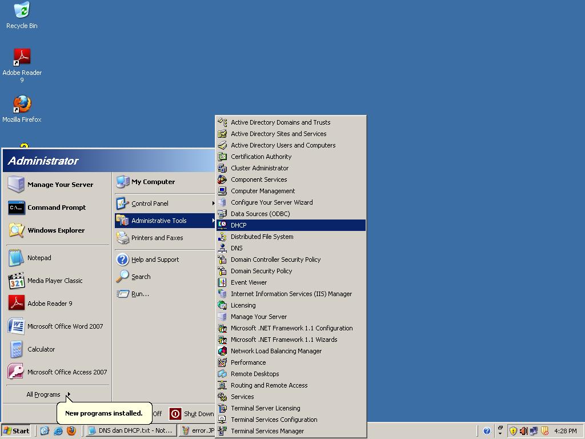The height and width of the screenshot is (439, 585).
Task: Click the Routing and Remote Access icon
Action: (x=222, y=385)
